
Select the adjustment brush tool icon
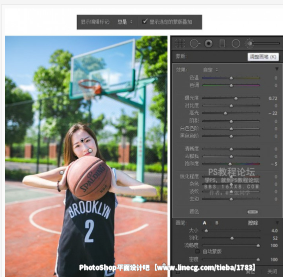pyautogui.click(x=249, y=43)
